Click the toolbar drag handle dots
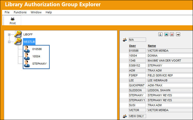This screenshot has height=120, width=193. point(4,21)
